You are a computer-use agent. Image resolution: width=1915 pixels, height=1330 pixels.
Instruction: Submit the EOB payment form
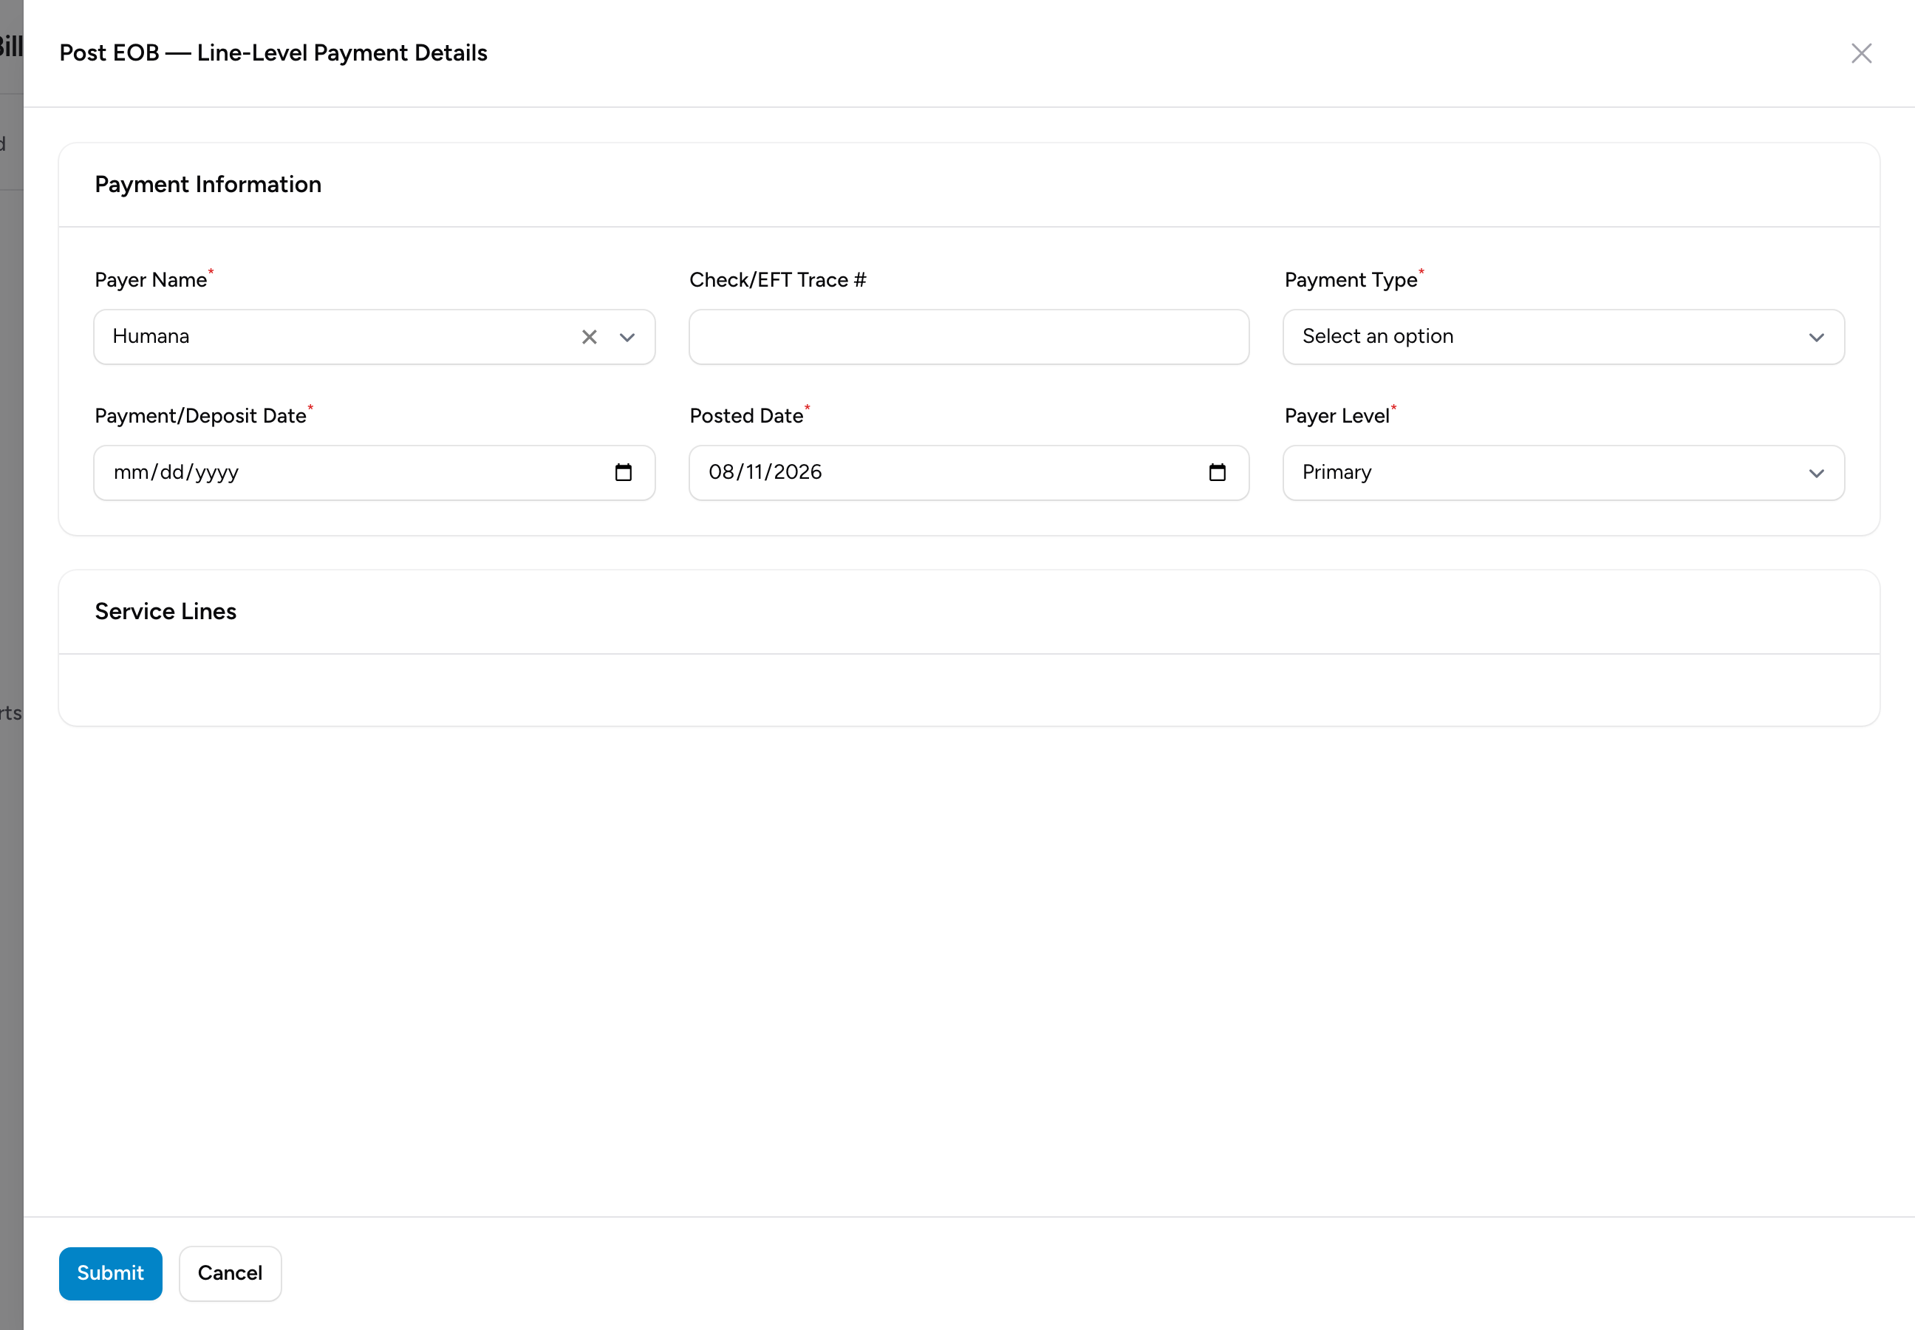point(111,1272)
